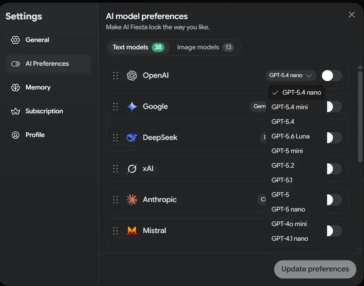Open the General settings section

pos(48,40)
